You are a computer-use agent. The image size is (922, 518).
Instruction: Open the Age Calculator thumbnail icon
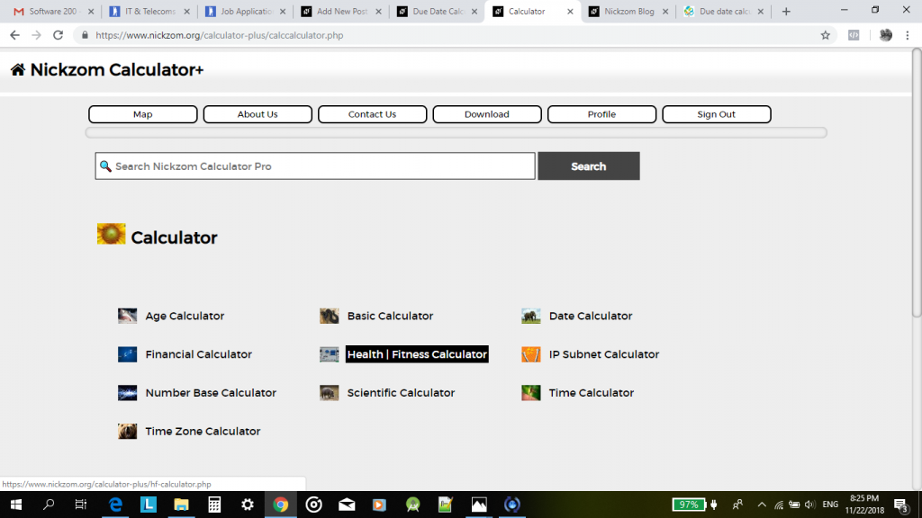pos(127,316)
